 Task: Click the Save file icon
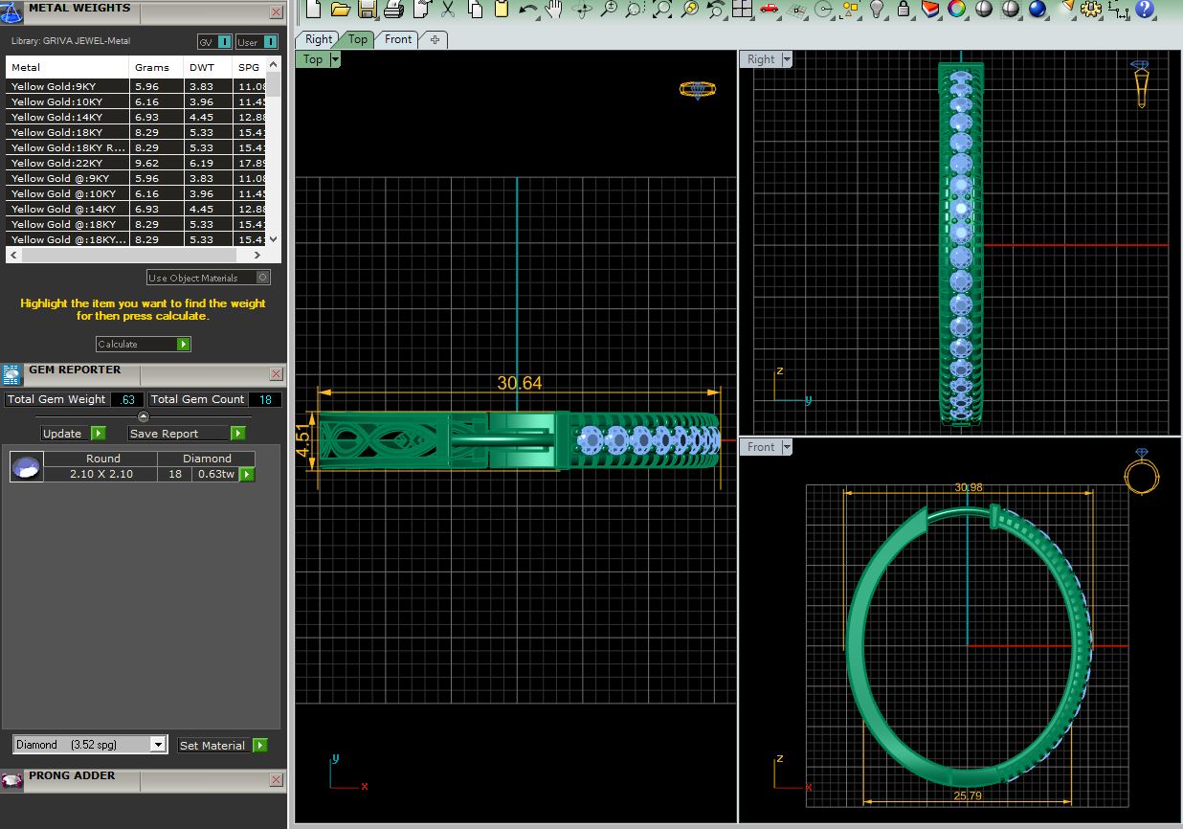tap(367, 10)
